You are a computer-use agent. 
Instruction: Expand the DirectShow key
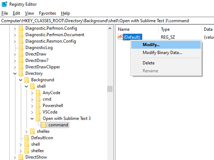tap(15, 157)
